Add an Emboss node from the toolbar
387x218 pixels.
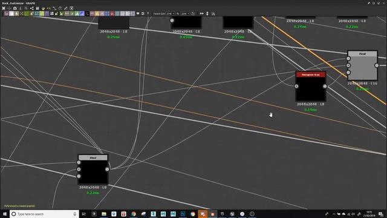point(47,13)
